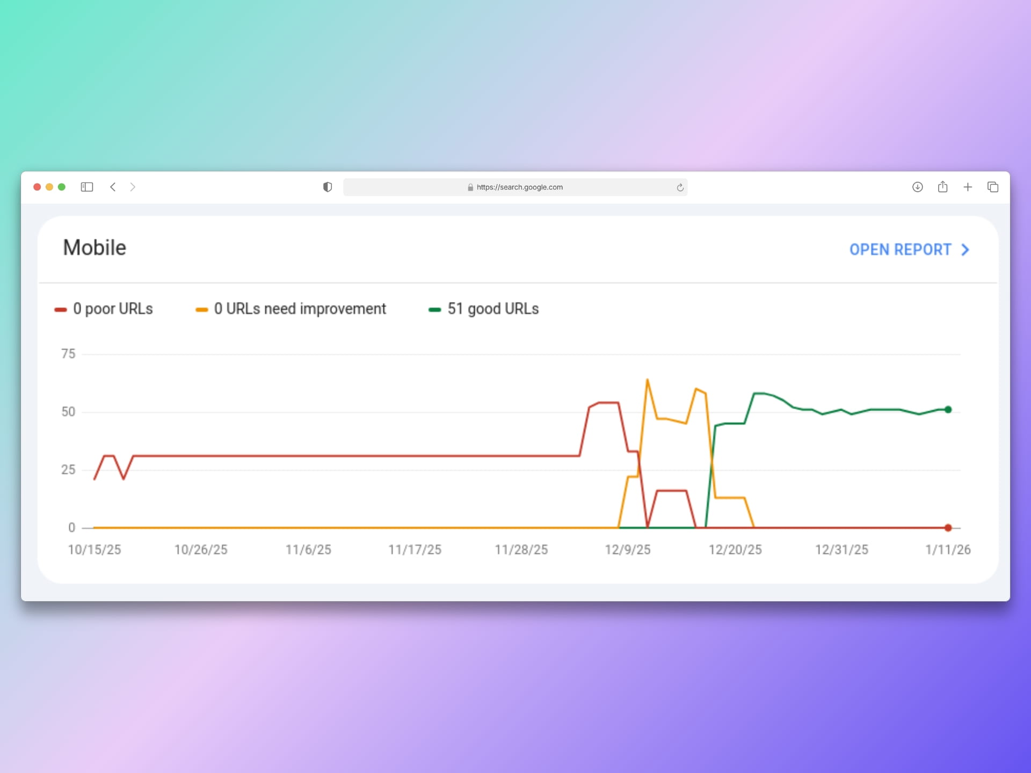The image size is (1031, 773).
Task: Click the 11/28/25 axis date
Action: 521,550
